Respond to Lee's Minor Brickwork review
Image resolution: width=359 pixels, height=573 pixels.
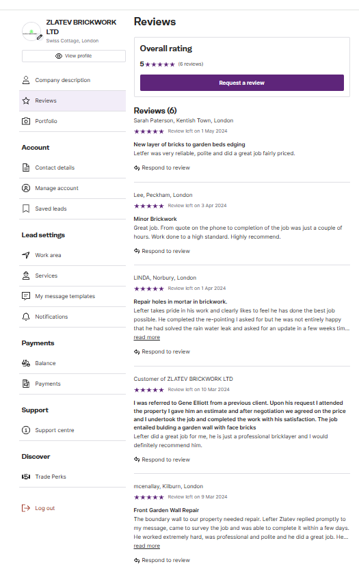point(162,251)
